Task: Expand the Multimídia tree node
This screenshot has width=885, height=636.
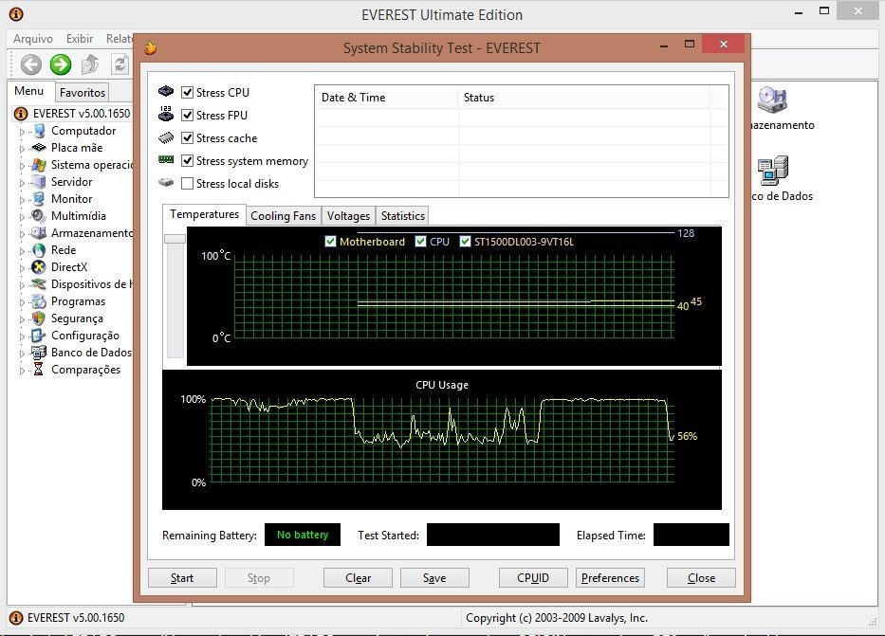Action: [22, 217]
